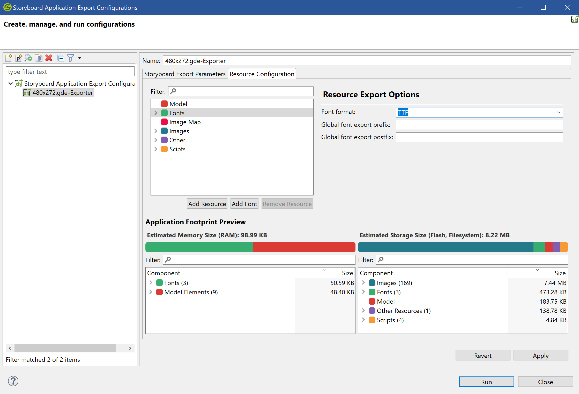Image resolution: width=579 pixels, height=394 pixels.
Task: Select the 480x272.gde-Exporter configuration
Action: (x=58, y=93)
